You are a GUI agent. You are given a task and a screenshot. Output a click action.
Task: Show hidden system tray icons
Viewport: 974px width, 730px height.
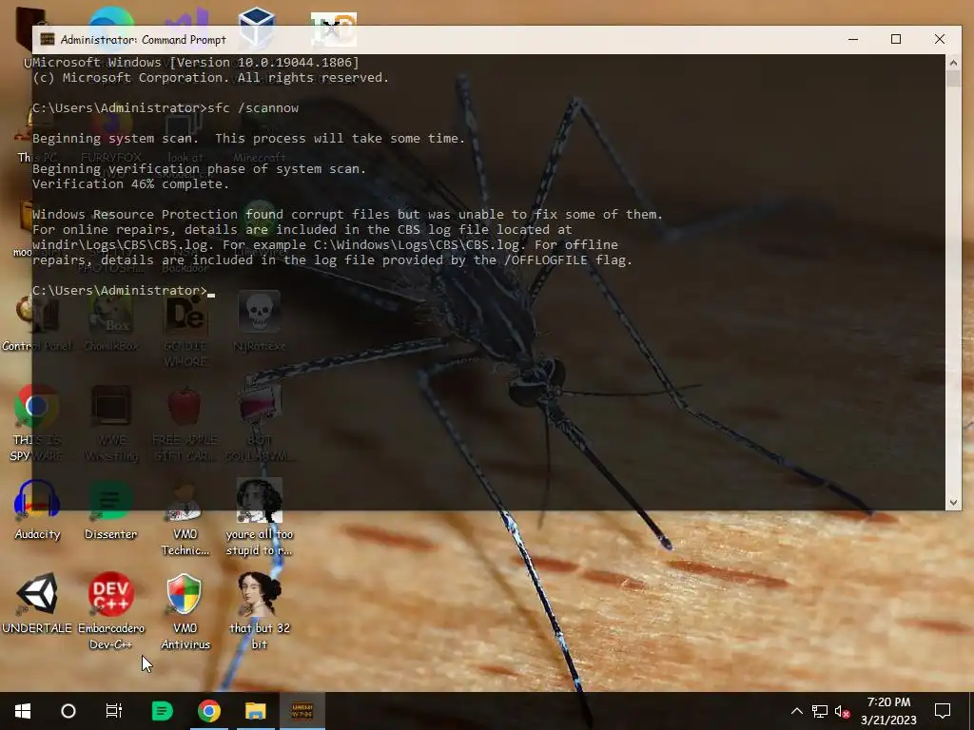(x=796, y=711)
